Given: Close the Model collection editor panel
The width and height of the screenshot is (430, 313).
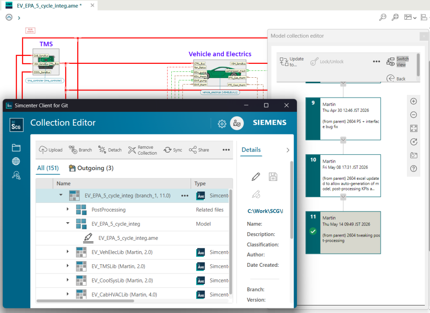Looking at the screenshot, I should [x=424, y=36].
